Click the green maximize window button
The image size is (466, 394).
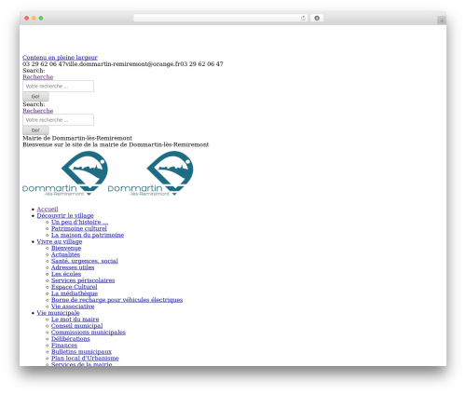click(x=41, y=19)
